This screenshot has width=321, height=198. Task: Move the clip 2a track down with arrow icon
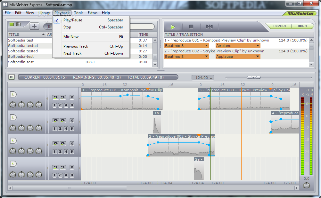click(x=63, y=167)
